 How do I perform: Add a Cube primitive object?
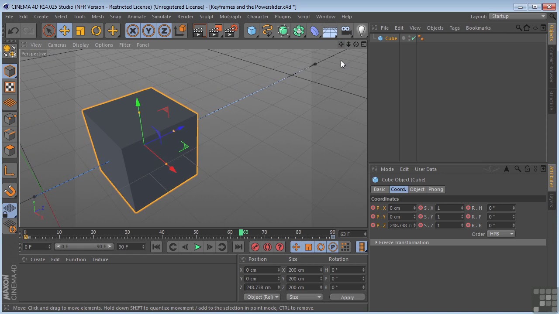[252, 31]
